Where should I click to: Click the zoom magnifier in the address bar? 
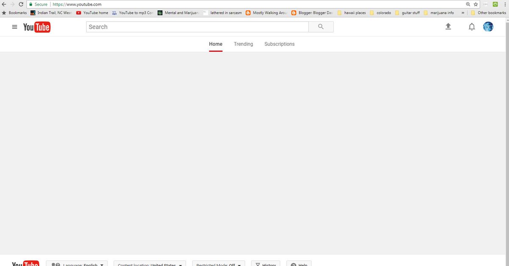click(468, 4)
